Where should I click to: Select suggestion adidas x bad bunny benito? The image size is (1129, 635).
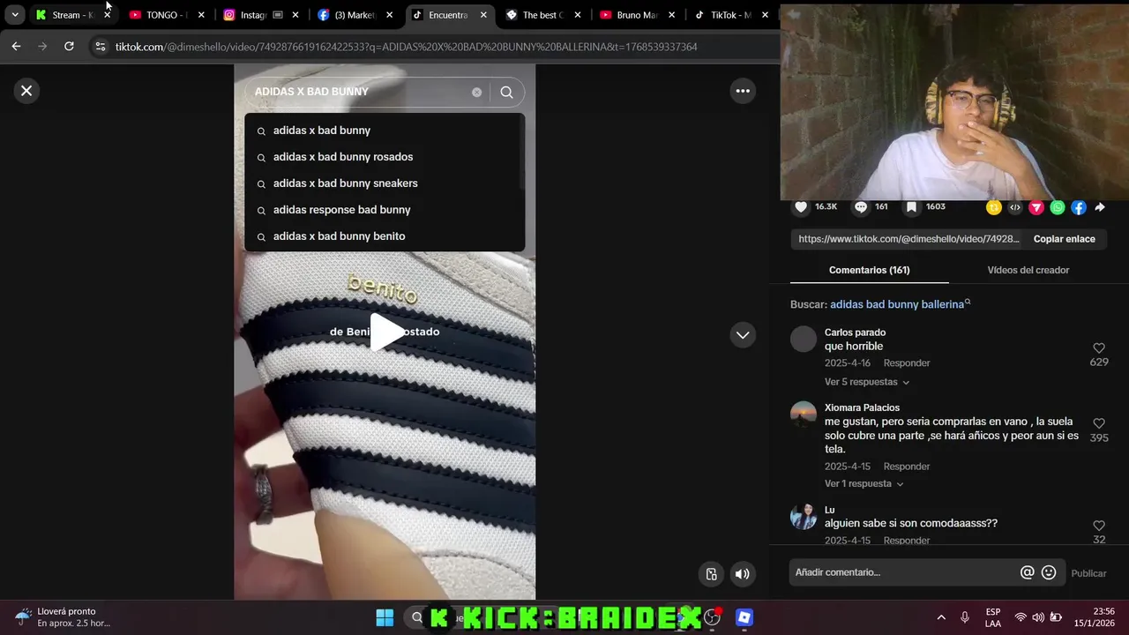[x=385, y=236]
